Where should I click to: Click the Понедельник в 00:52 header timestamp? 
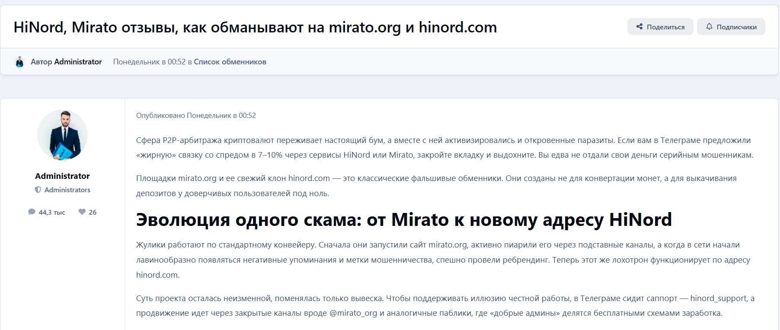[149, 62]
